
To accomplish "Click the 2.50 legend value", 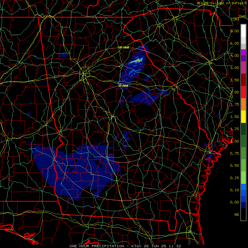I will point(234,80).
